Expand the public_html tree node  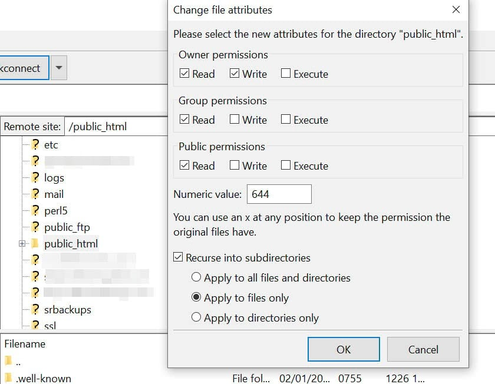coord(22,243)
